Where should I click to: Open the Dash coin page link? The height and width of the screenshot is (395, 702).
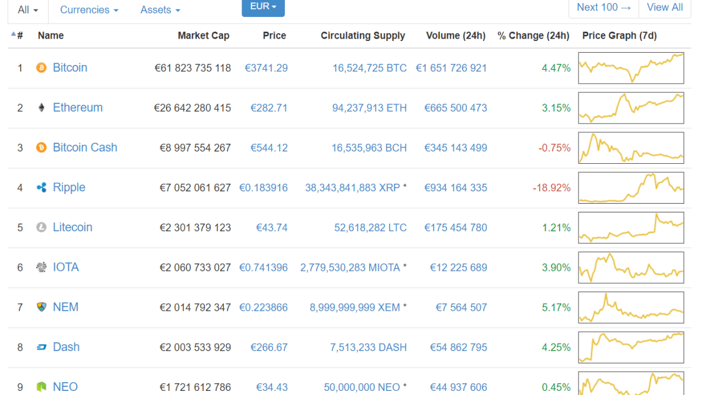pos(66,347)
